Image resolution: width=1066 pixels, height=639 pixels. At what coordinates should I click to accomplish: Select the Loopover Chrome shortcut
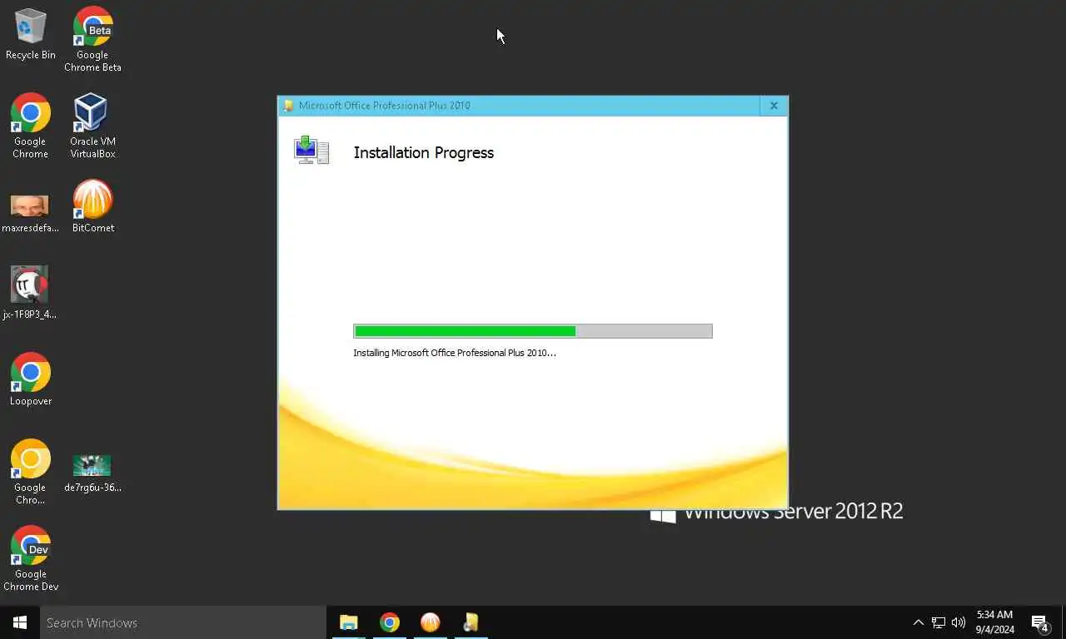point(31,379)
